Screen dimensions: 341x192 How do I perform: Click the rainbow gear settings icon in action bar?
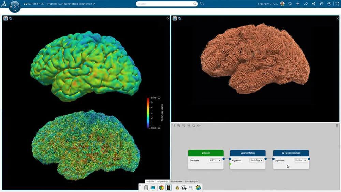point(198,188)
